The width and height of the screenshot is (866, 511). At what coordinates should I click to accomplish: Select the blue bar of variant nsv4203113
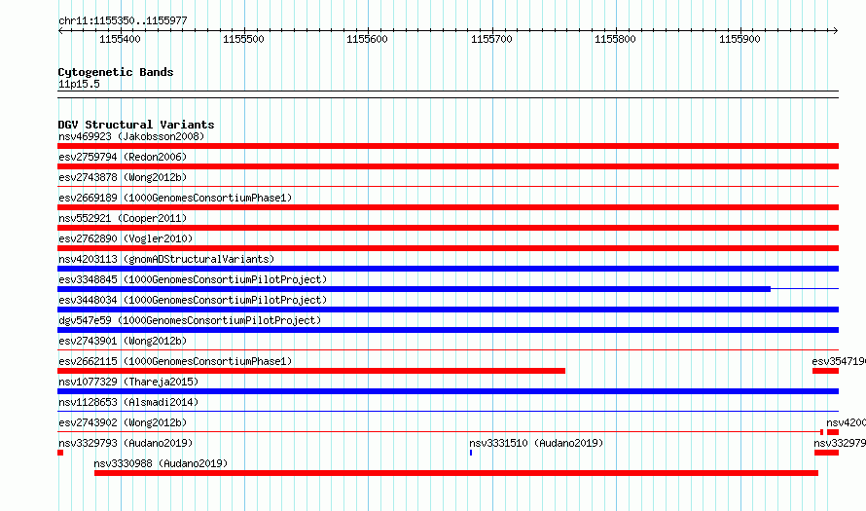pyautogui.click(x=448, y=269)
